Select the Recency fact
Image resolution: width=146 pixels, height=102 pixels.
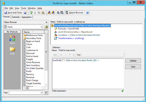[29, 74]
